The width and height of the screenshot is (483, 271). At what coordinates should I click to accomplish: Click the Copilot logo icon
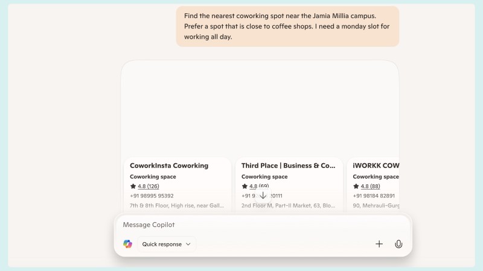pos(127,244)
